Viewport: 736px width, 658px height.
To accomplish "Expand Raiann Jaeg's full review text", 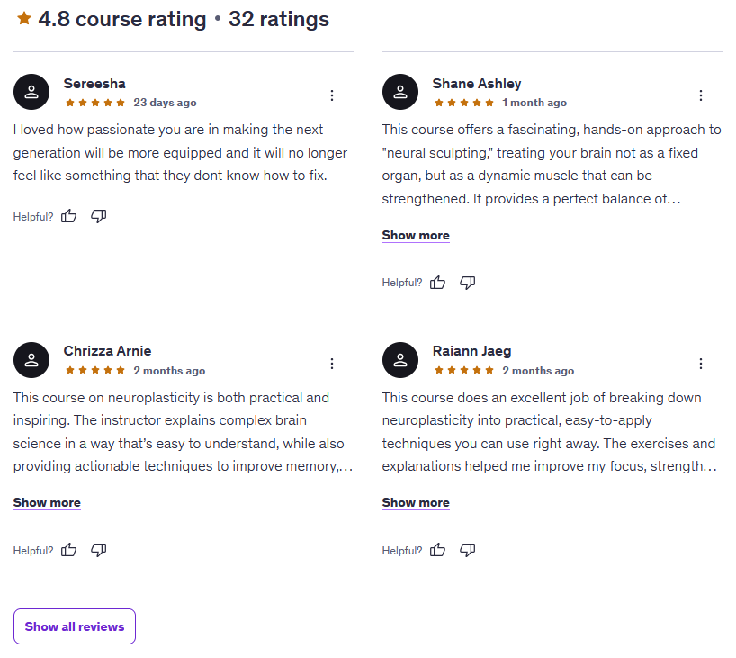I will pos(416,502).
